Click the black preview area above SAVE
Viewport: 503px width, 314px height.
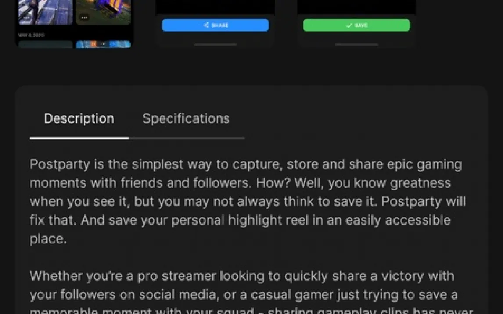356,7
